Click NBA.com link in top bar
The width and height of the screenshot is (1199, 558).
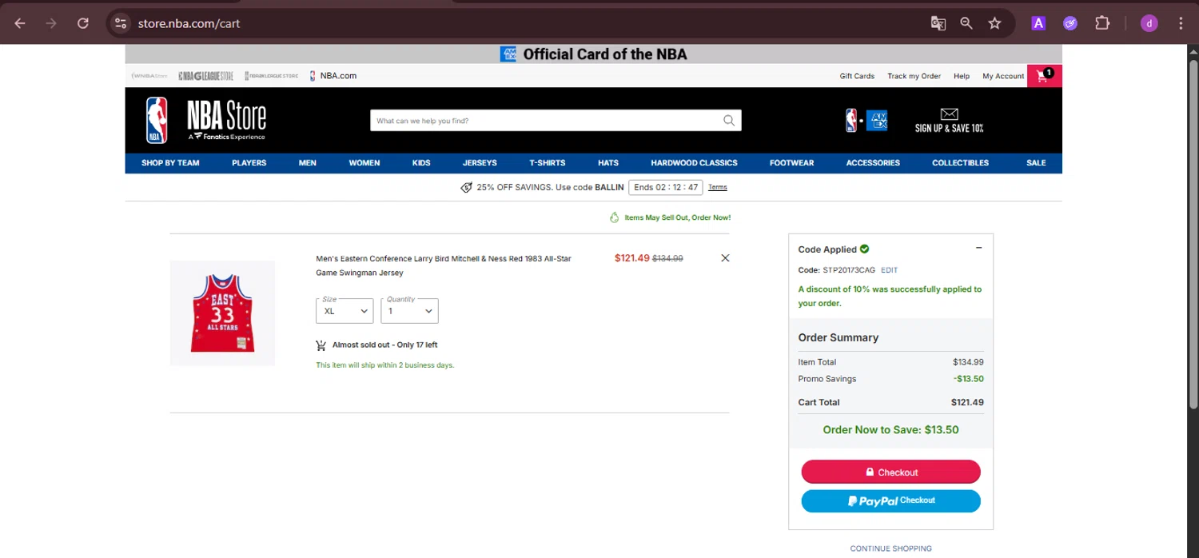(x=333, y=76)
